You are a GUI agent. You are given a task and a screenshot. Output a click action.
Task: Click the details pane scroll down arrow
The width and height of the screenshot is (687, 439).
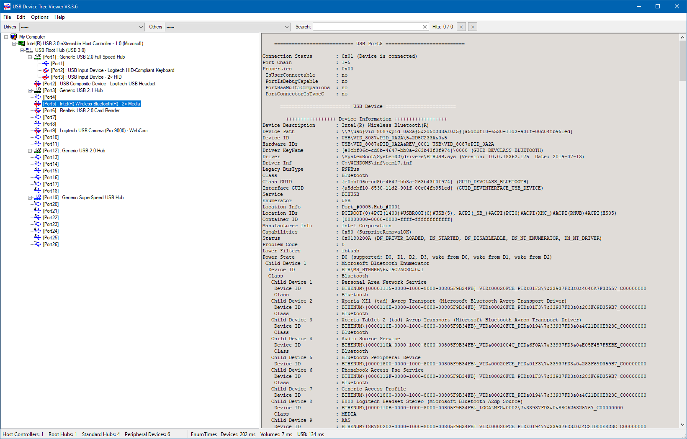point(683,425)
